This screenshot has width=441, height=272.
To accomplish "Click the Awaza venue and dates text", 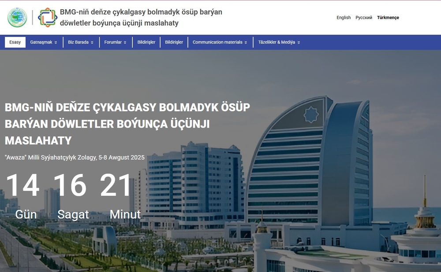I will pyautogui.click(x=74, y=157).
